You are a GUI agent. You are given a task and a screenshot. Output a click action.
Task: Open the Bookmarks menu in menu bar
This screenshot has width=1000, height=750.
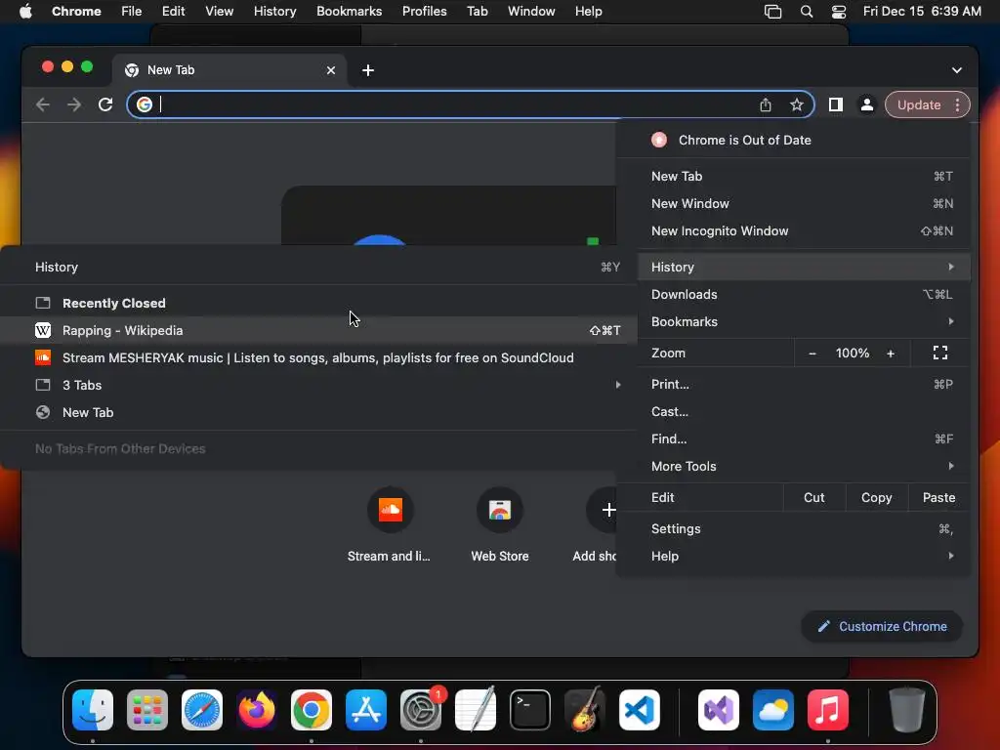349,12
